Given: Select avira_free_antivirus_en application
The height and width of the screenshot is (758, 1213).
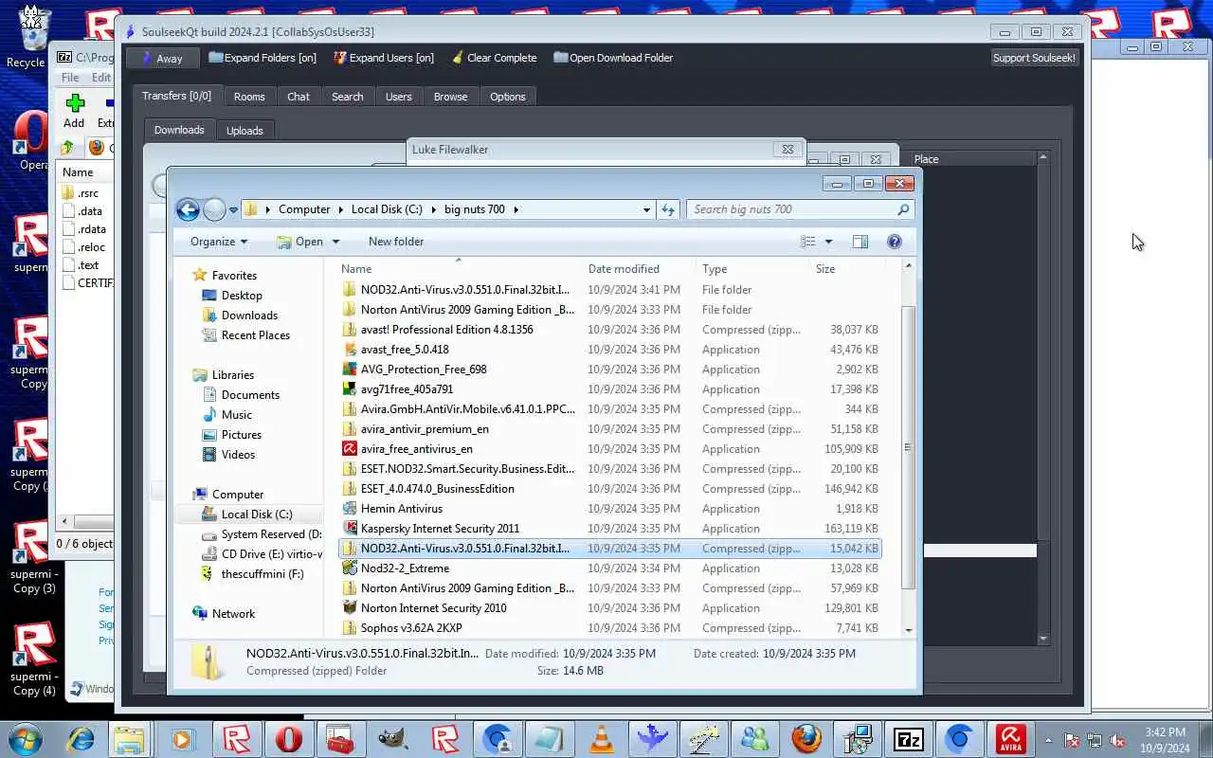Looking at the screenshot, I should click(x=417, y=449).
